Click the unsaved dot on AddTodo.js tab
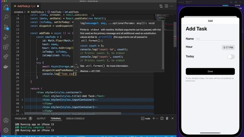Screen dimensions: 244x137 tap(38, 6)
